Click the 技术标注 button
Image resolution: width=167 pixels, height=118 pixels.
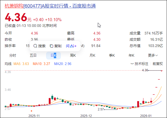tap(139, 64)
